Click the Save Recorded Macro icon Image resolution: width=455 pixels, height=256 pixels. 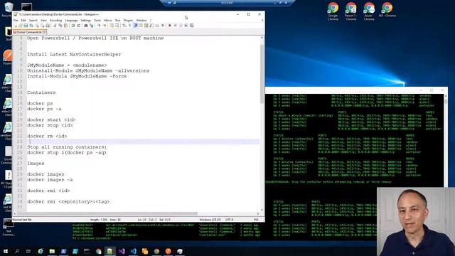click(191, 26)
